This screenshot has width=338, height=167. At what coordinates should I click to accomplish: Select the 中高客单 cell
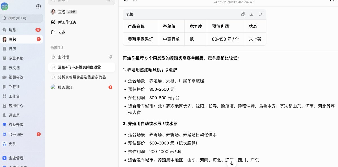pyautogui.click(x=171, y=39)
